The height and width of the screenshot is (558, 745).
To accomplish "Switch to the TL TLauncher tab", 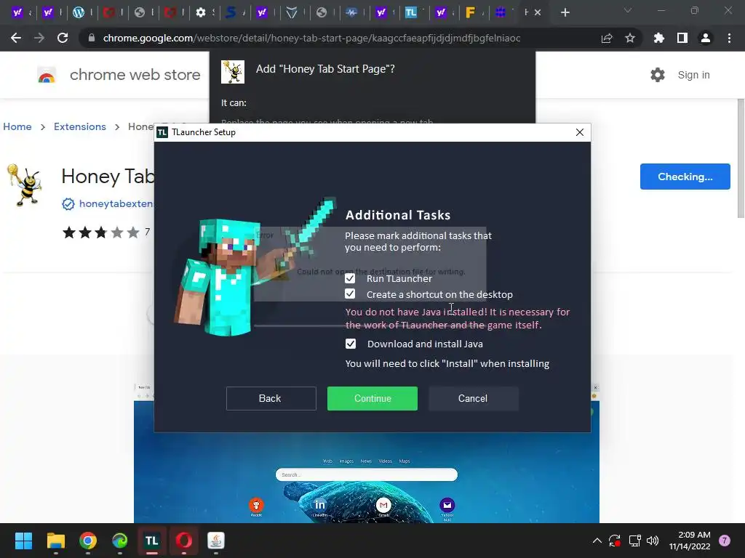I will 411,13.
